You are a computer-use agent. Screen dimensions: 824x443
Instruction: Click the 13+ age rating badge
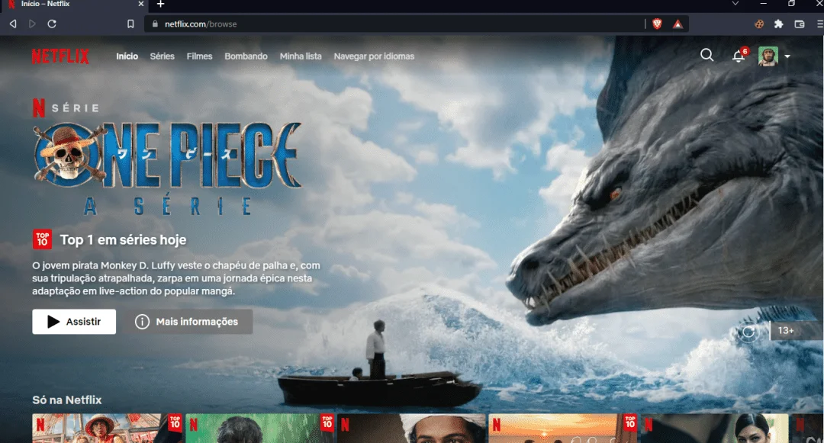[796, 331]
